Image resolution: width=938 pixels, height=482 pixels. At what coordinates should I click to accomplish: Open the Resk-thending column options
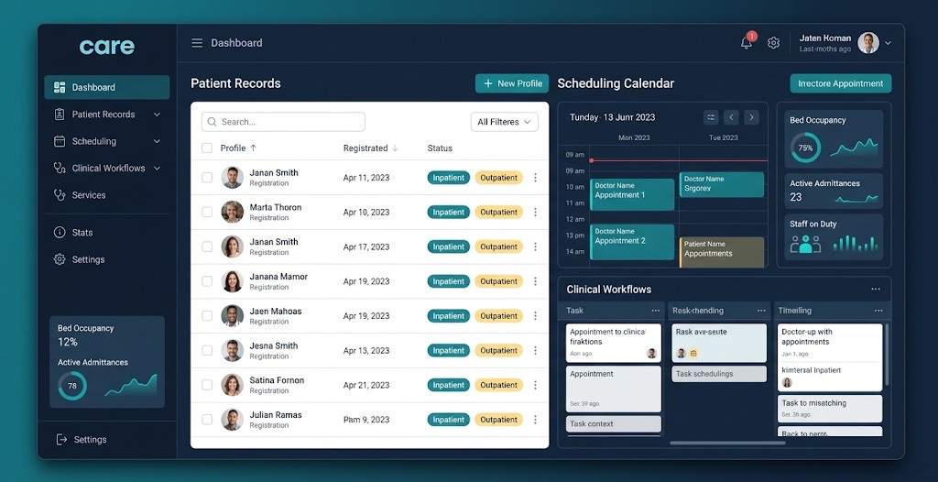[761, 311]
